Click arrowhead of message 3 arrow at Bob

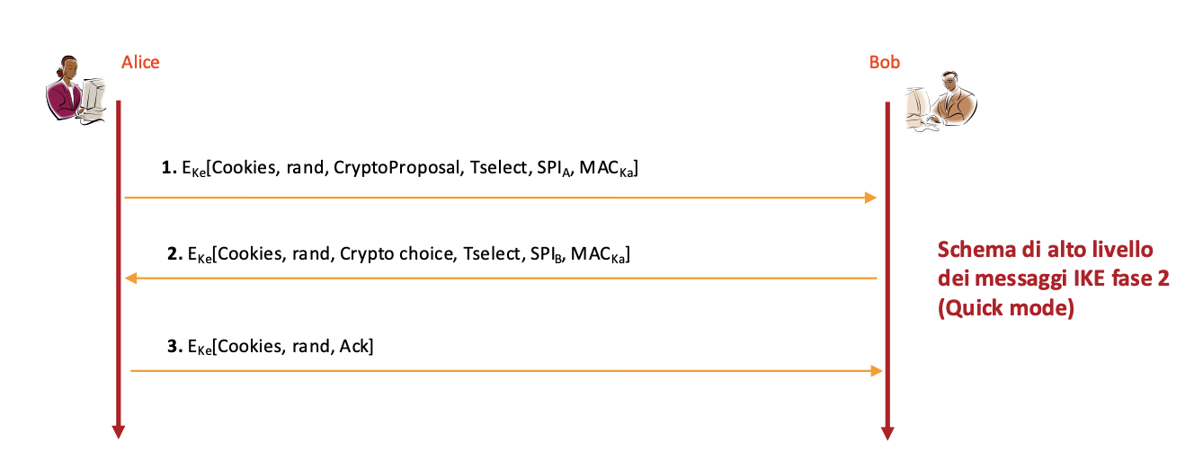[x=877, y=370]
